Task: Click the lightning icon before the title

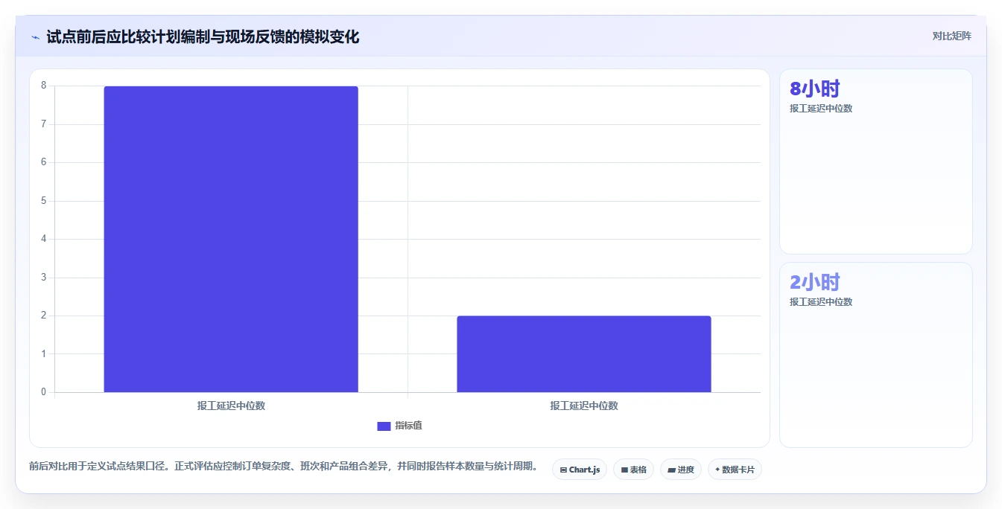Action: coord(36,37)
